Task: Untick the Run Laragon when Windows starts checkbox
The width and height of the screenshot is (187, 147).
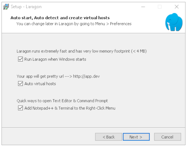Action: 20,59
